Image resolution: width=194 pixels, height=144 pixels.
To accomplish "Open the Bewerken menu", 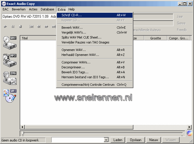I will pos(19,9).
